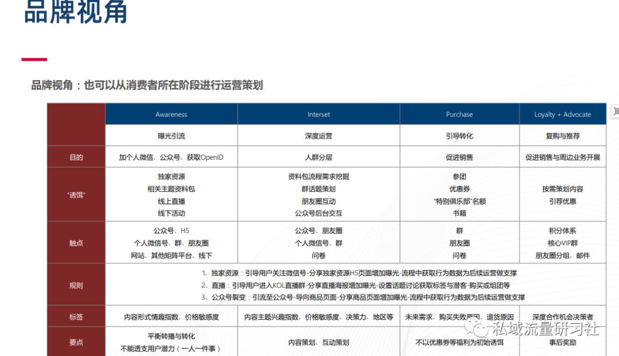Select the 标签 row label
Viewport: 619px width, 356px height.
point(76,317)
